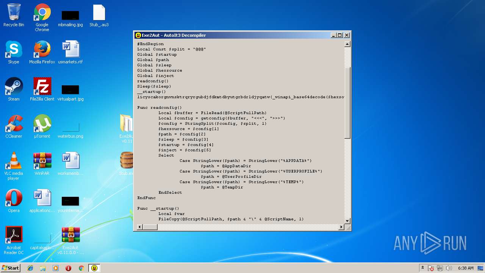Click the 'EndFunc' line

point(146,198)
